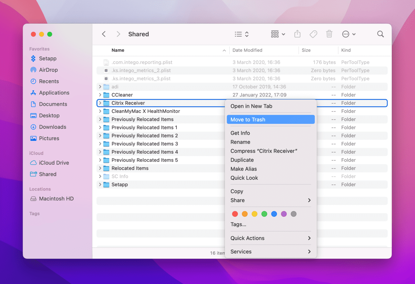
Task: Apply the yellow tag color
Action: (x=254, y=214)
